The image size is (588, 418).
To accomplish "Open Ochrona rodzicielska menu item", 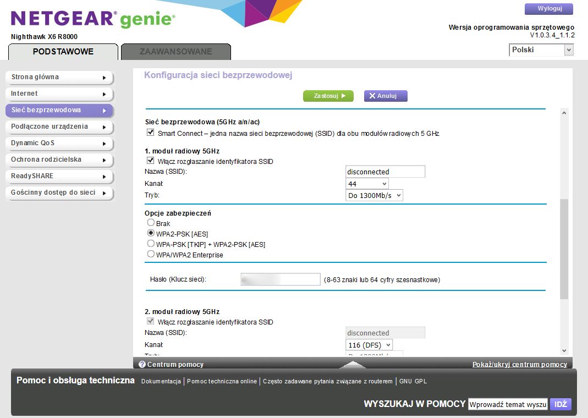I will (59, 159).
